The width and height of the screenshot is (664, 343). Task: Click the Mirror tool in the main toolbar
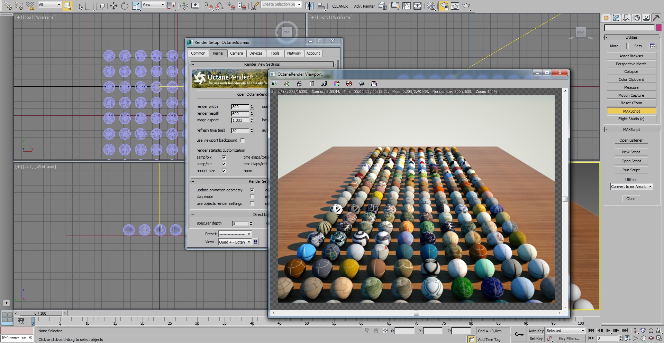310,6
